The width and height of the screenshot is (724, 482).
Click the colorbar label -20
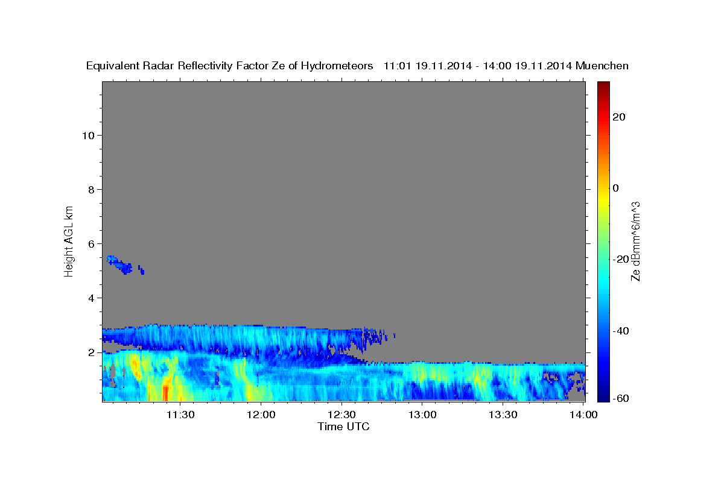click(x=621, y=259)
